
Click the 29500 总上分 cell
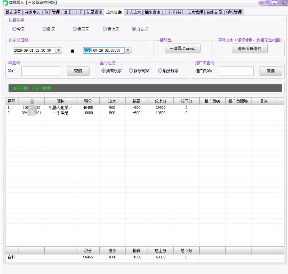(161, 107)
